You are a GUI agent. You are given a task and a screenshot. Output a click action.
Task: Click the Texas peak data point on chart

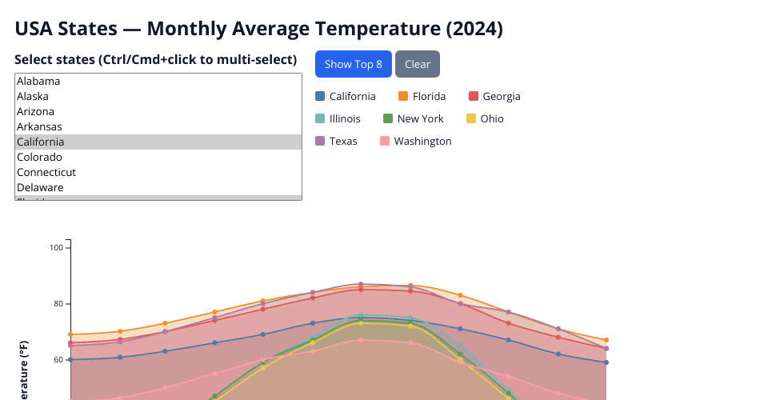tap(361, 284)
